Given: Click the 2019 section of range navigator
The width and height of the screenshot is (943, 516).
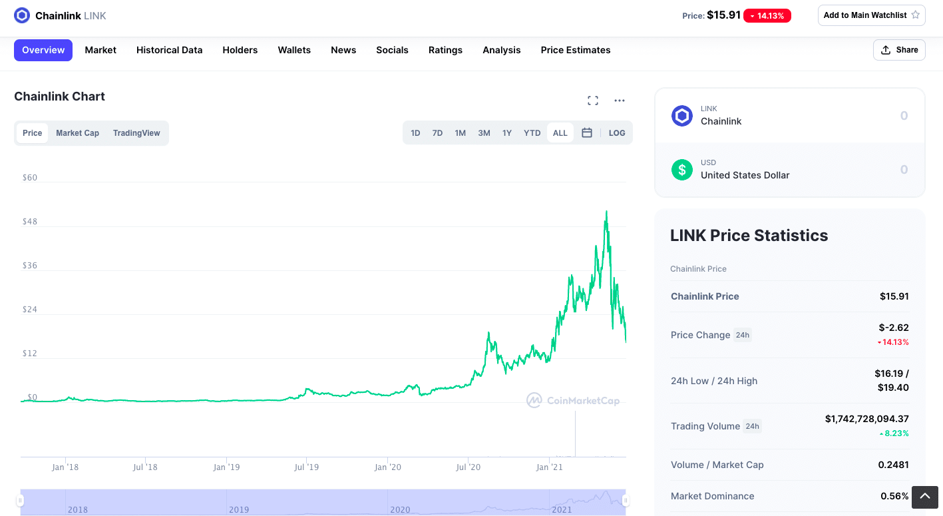Looking at the screenshot, I should tap(307, 502).
